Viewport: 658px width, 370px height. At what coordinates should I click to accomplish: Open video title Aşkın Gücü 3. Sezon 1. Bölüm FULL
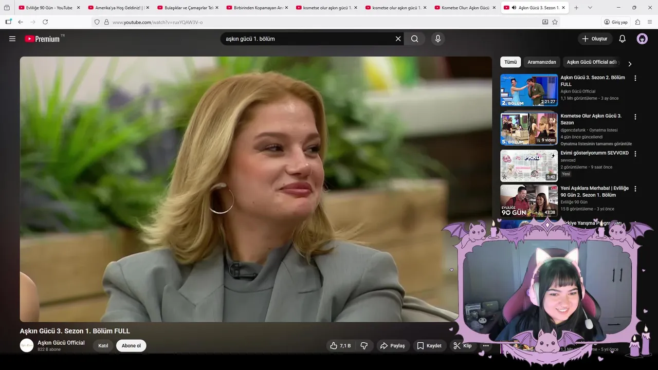tap(75, 331)
